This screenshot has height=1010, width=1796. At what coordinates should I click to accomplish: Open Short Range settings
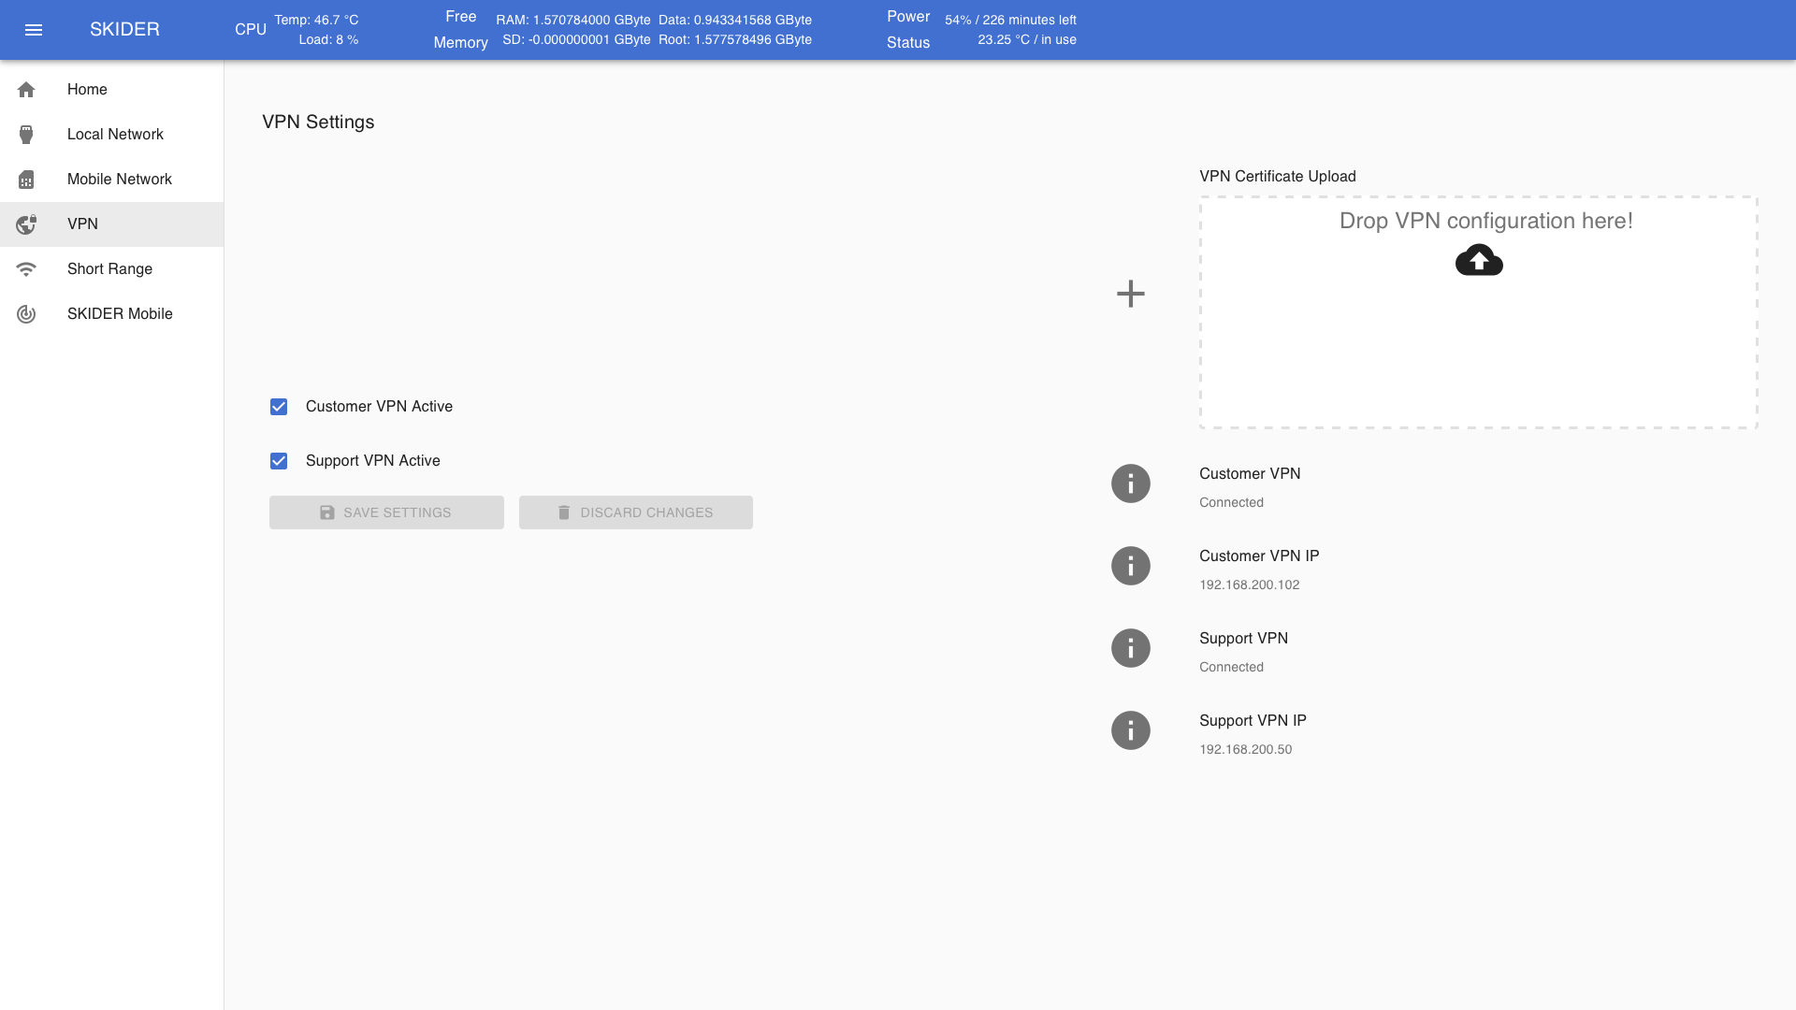[x=112, y=269]
